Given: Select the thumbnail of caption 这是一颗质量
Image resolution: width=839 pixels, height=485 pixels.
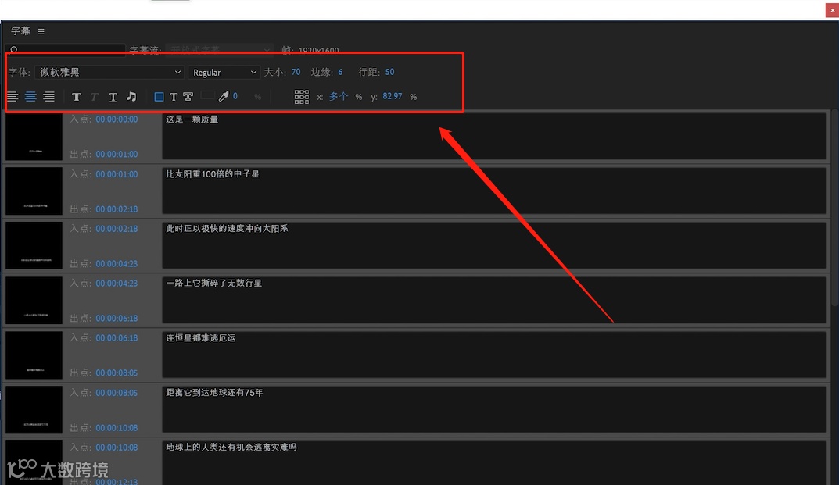Looking at the screenshot, I should tap(34, 137).
